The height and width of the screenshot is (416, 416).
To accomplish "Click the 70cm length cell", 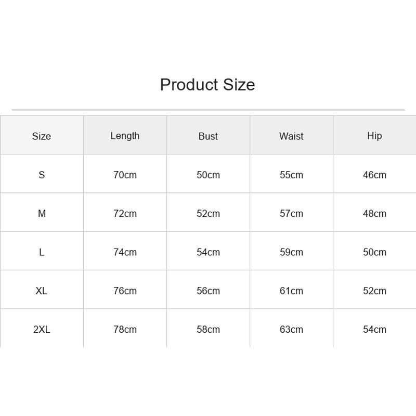I will click(125, 175).
